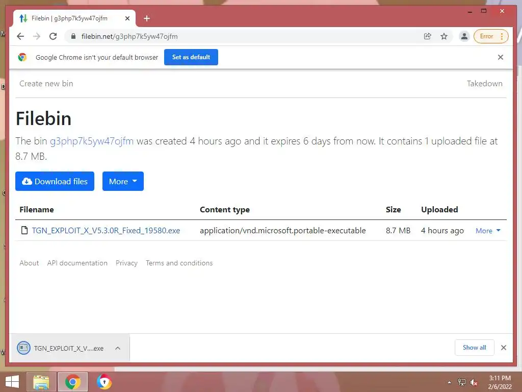Click the application/vnd.microsoft.portable-executable cell
Screen dimensions: 522x392
click(x=282, y=230)
